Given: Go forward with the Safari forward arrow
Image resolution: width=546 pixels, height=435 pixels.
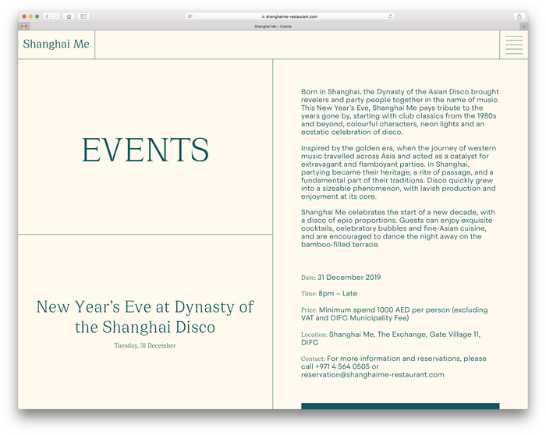Looking at the screenshot, I should 55,16.
